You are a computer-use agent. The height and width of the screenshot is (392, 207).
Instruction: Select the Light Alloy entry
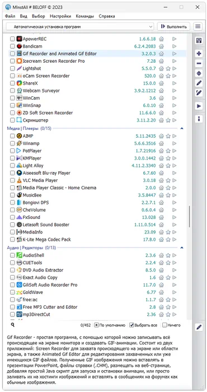pos(97,166)
